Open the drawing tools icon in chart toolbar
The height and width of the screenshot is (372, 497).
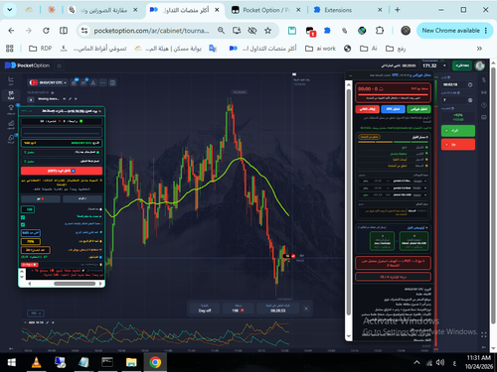click(x=93, y=82)
